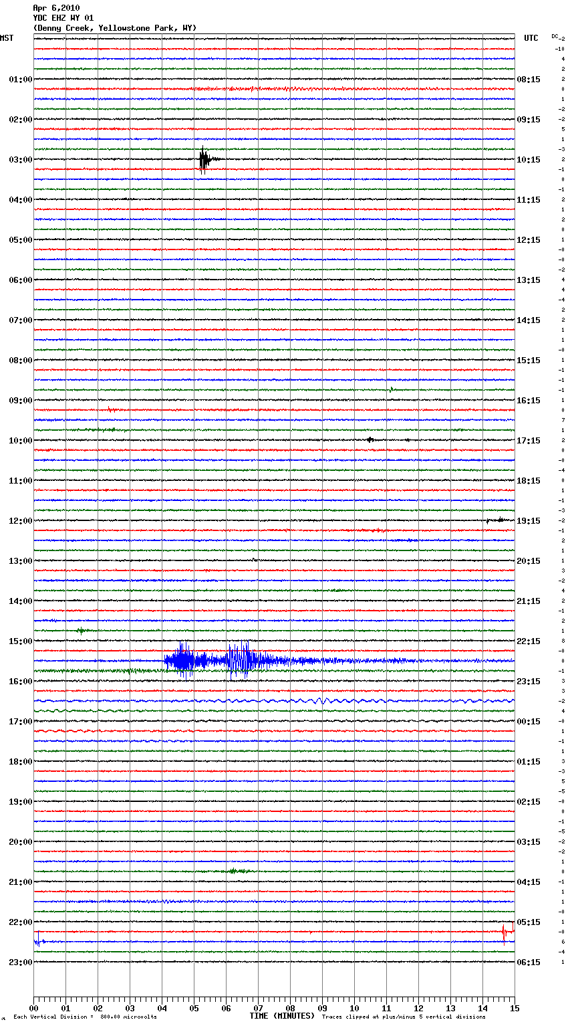This screenshot has height=1026, width=568.
Task: Click the 'Traces clipped at plus/minus 5 vertical divisions' note
Action: point(404,1017)
